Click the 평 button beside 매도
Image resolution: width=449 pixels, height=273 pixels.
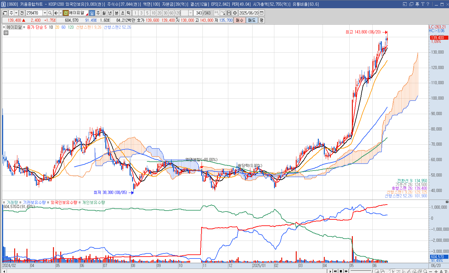pos(261,20)
